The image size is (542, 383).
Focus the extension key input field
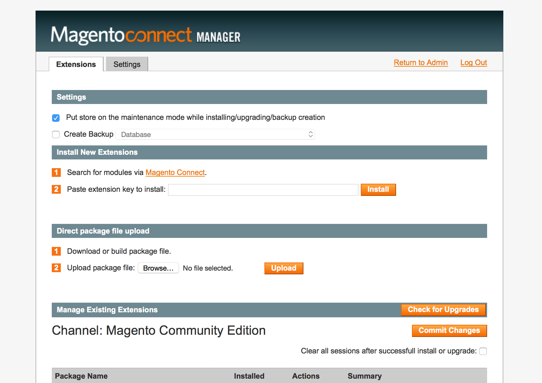point(263,190)
